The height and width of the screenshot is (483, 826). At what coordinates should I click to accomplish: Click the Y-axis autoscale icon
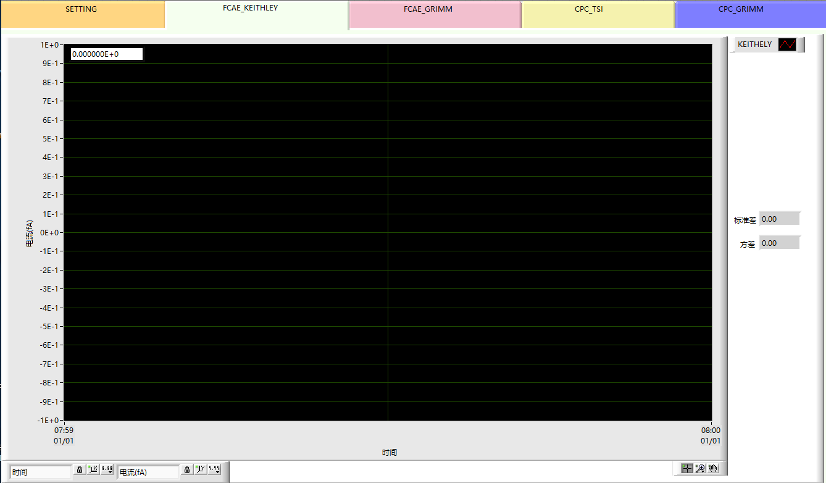click(201, 469)
